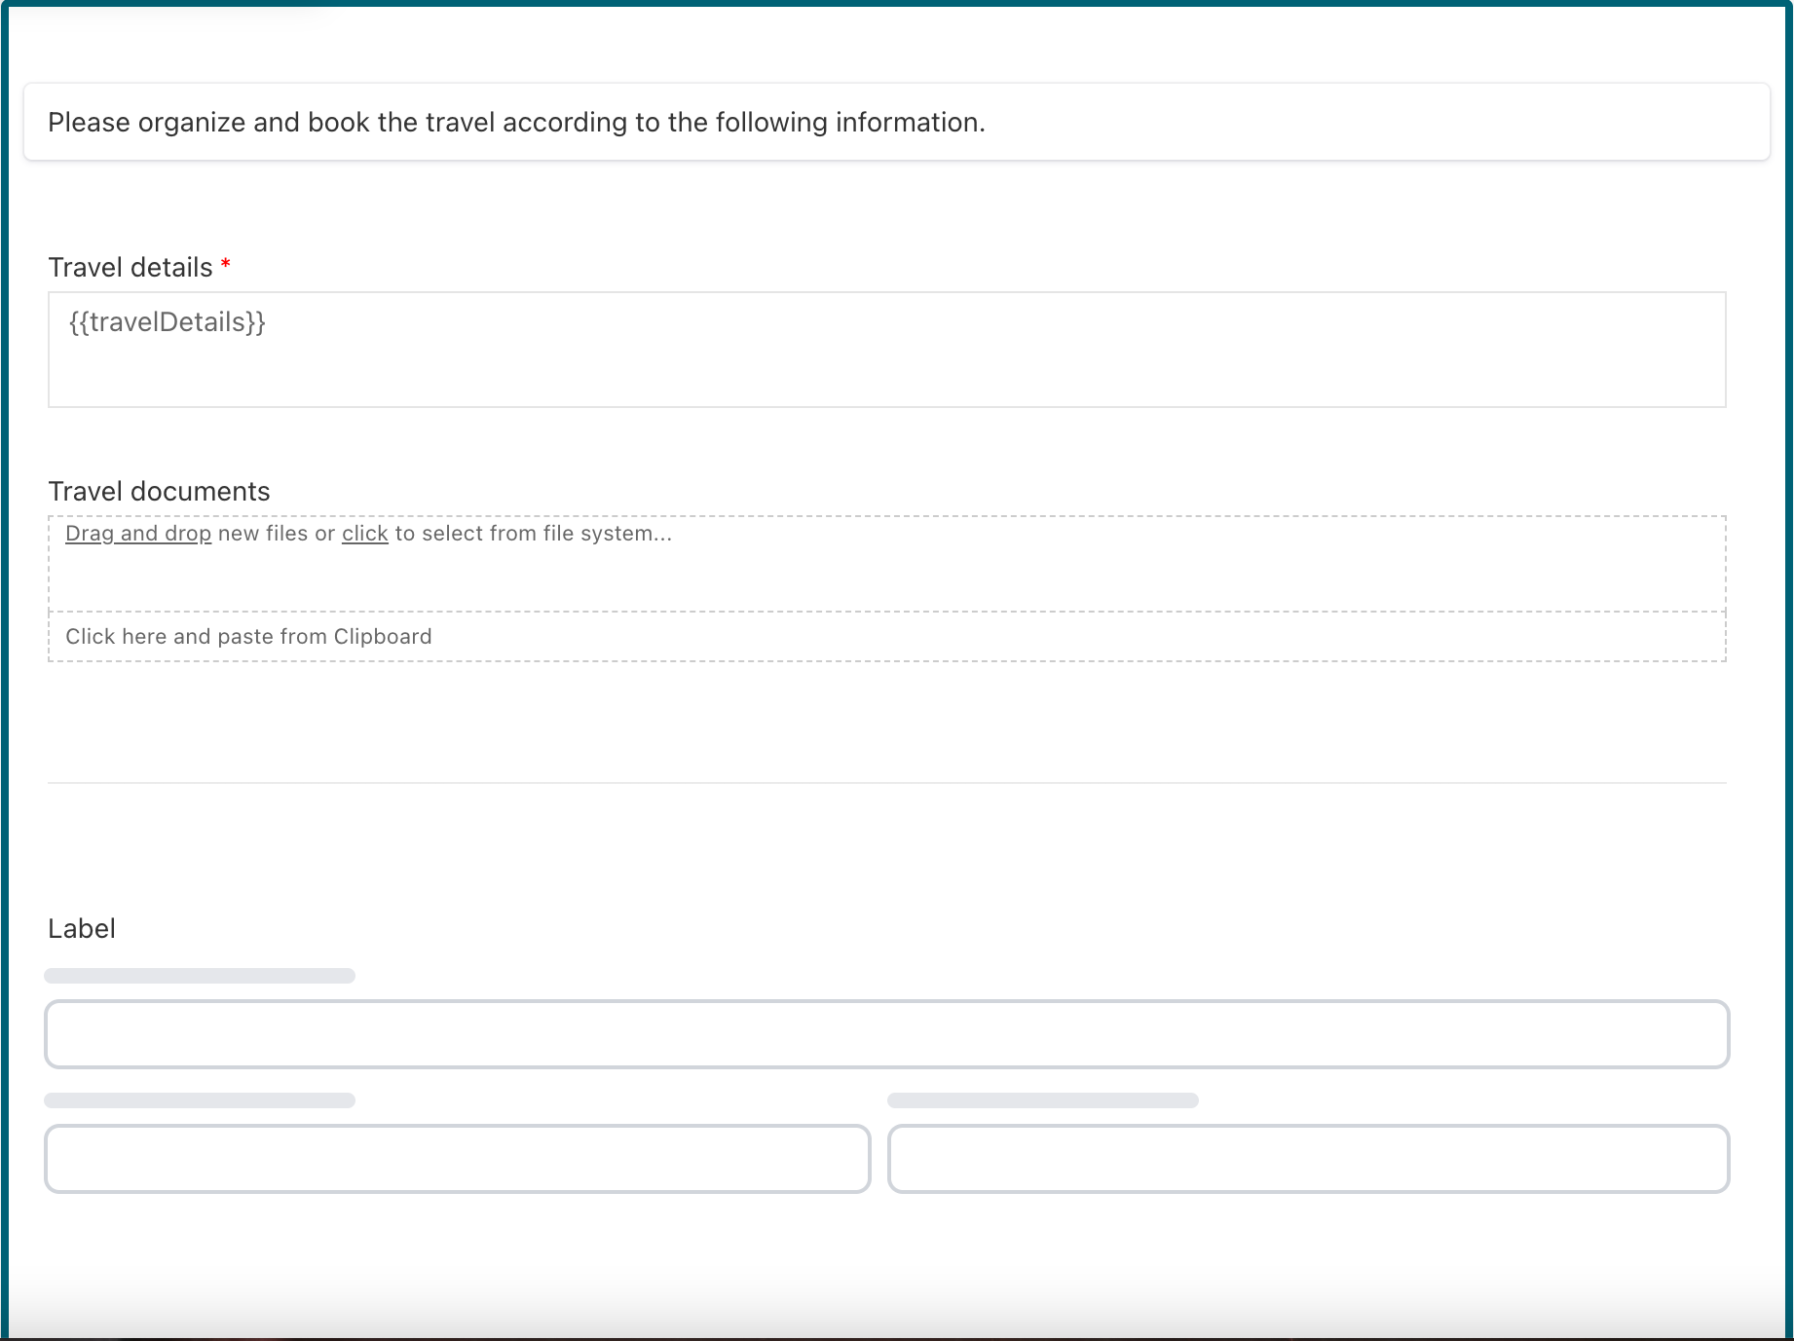Click the gray placeholder bar above bottom-right input

click(1042, 1100)
